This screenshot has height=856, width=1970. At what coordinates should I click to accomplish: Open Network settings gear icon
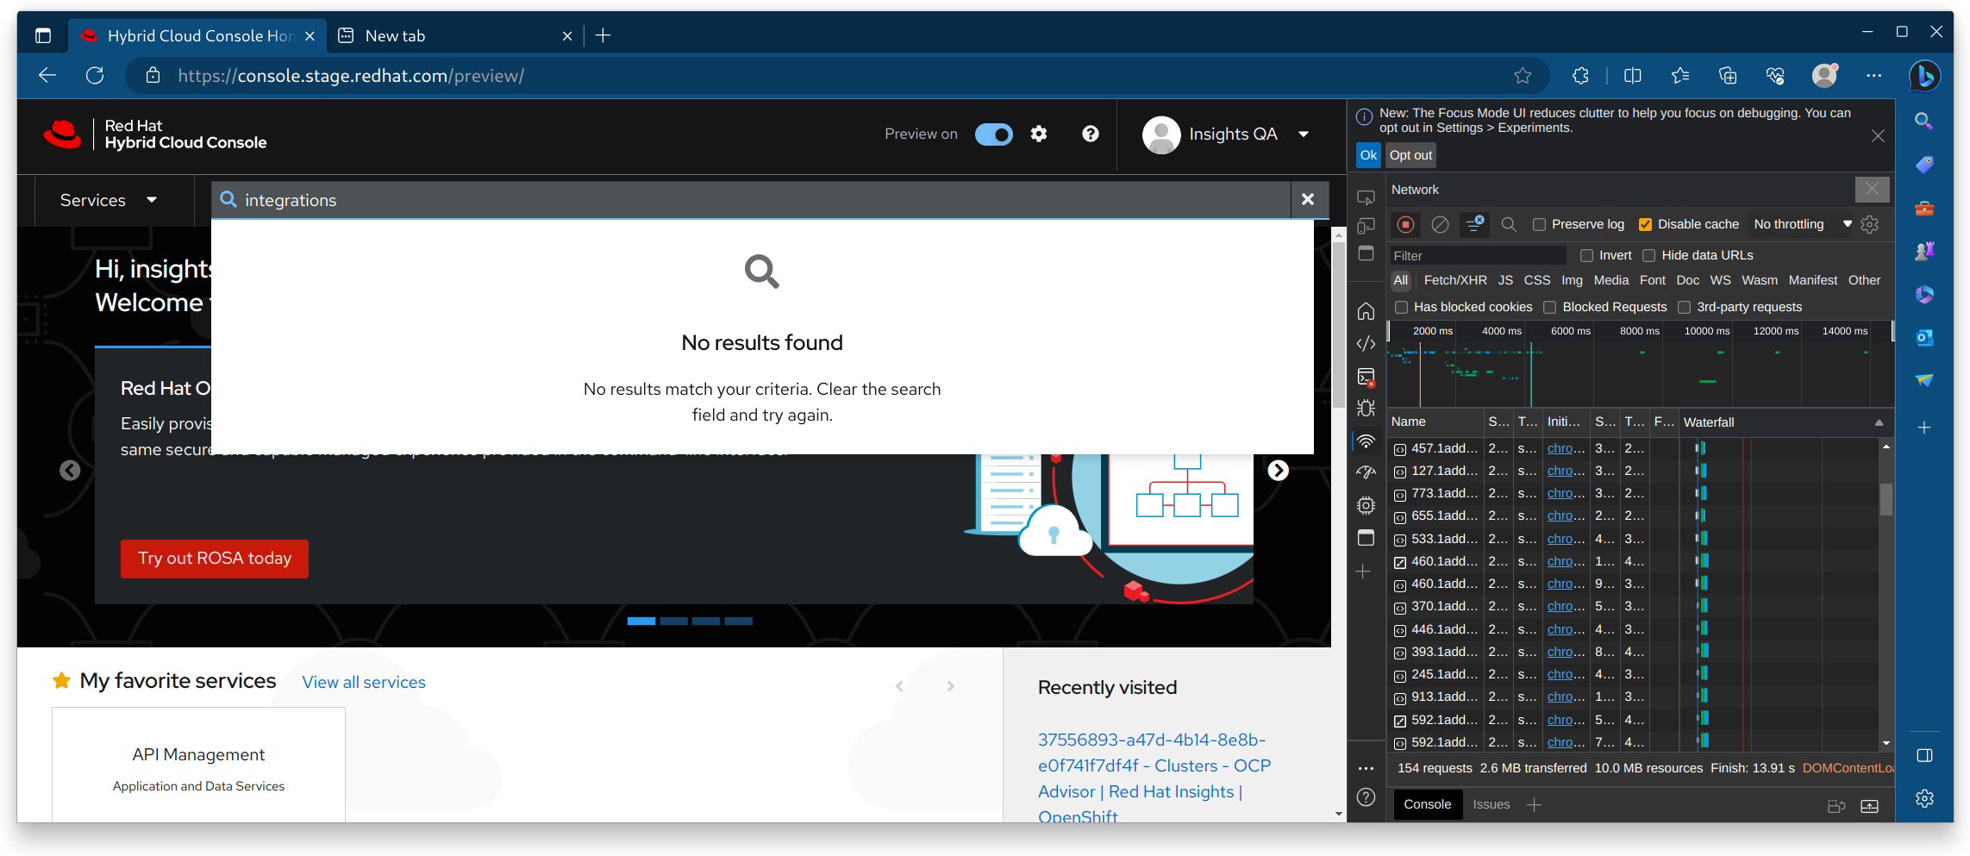(x=1870, y=224)
